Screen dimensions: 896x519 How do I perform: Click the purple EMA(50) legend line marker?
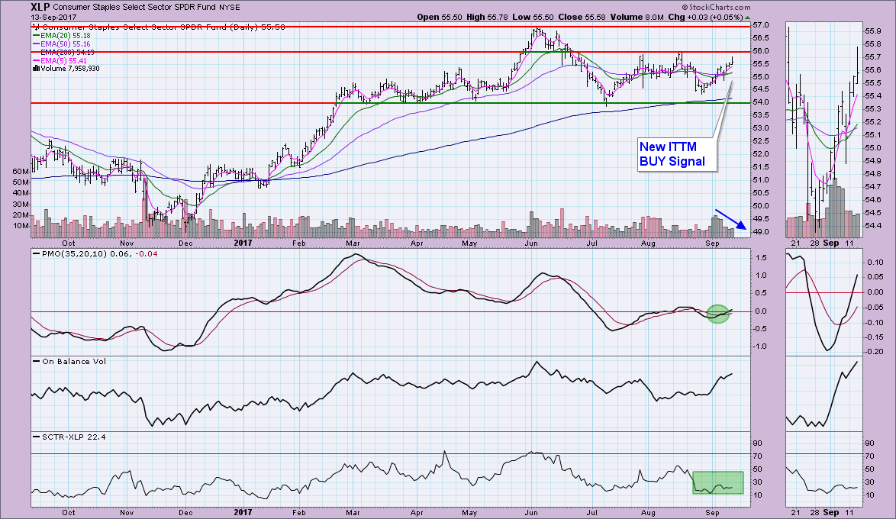37,44
